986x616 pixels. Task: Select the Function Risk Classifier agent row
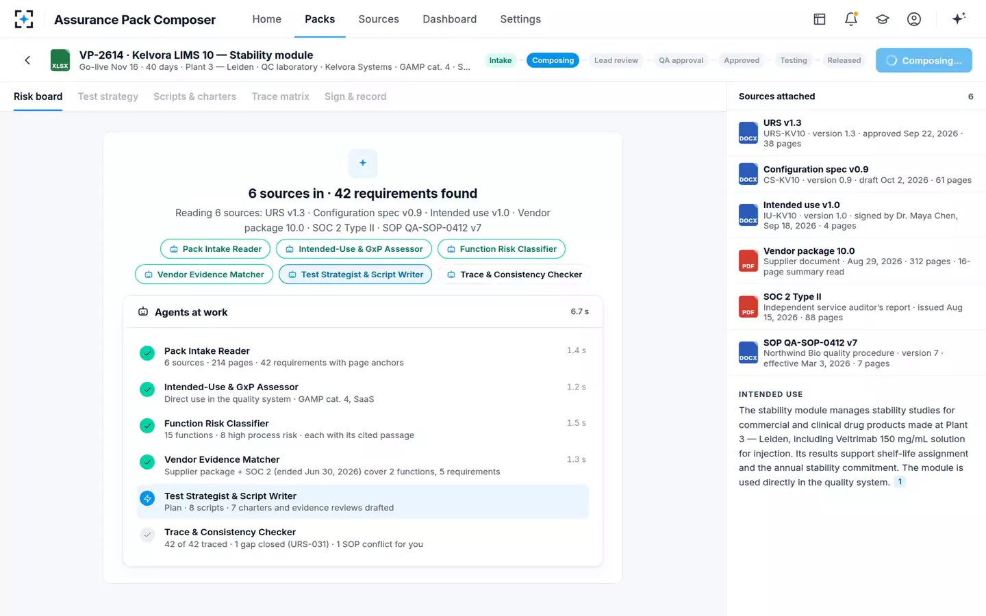[x=363, y=429]
